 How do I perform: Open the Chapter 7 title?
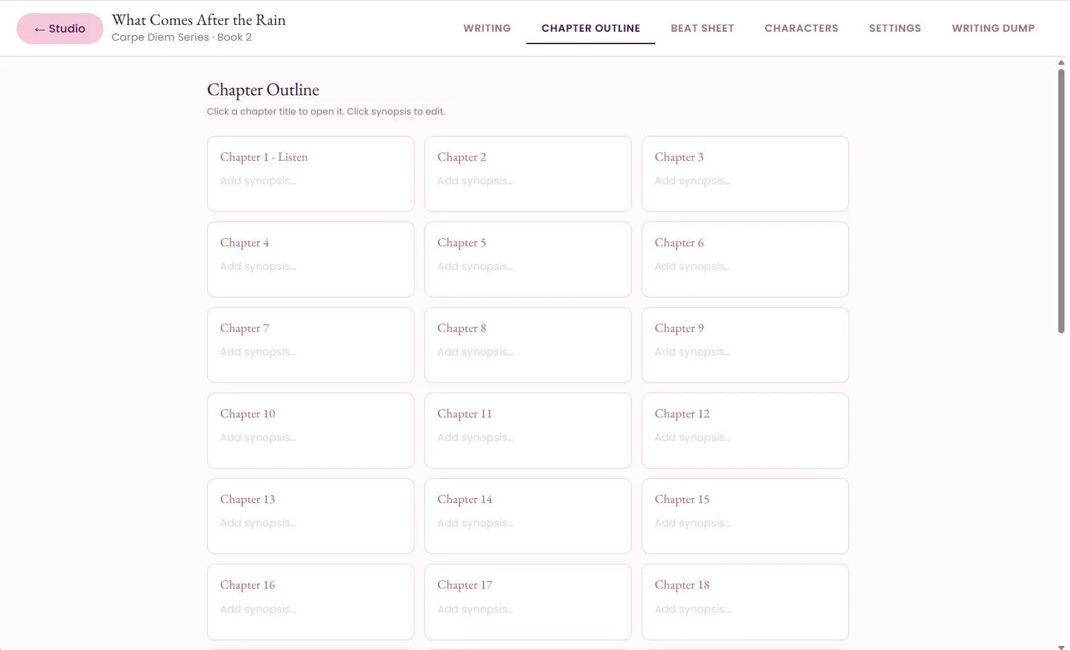click(x=244, y=328)
